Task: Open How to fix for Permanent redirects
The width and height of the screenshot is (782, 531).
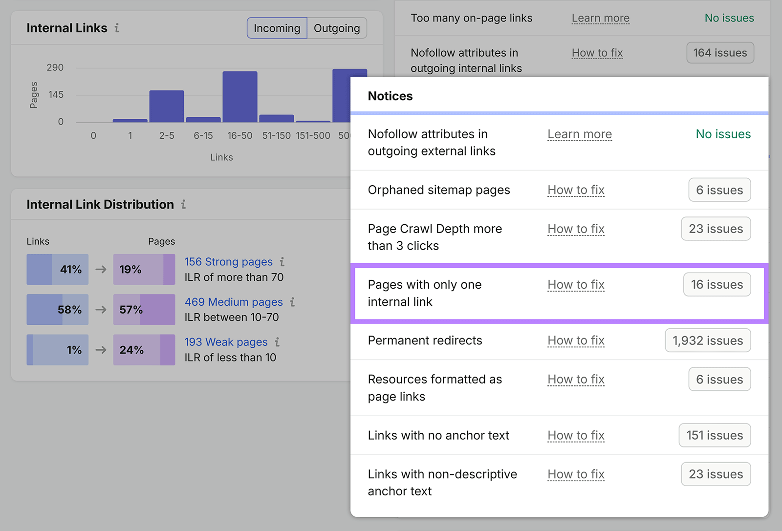Action: coord(576,340)
